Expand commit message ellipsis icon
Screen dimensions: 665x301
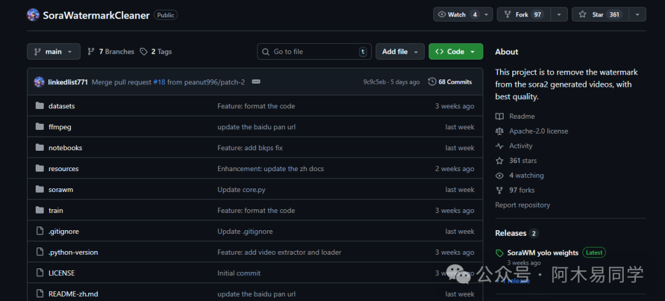pyautogui.click(x=256, y=82)
